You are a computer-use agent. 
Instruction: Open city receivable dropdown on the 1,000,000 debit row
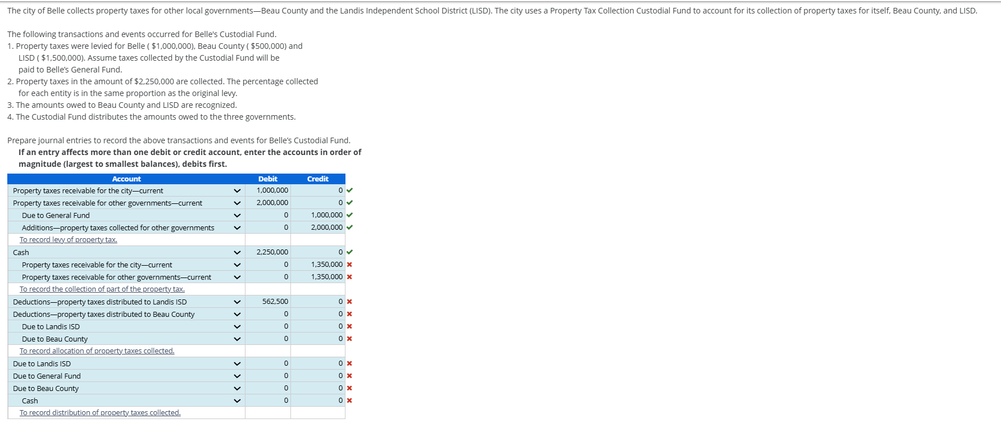click(x=237, y=190)
